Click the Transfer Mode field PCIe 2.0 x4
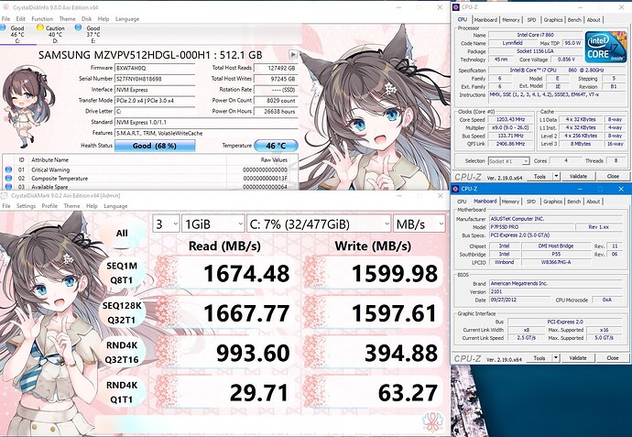 [155, 101]
